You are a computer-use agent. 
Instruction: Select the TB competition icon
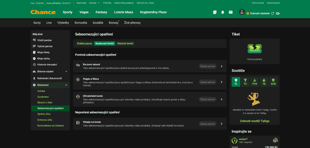[264, 82]
